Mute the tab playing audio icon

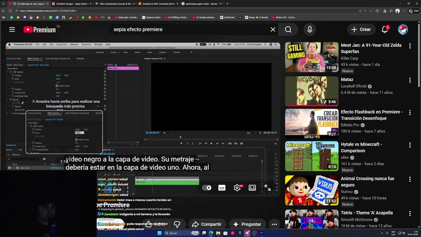pos(14,4)
